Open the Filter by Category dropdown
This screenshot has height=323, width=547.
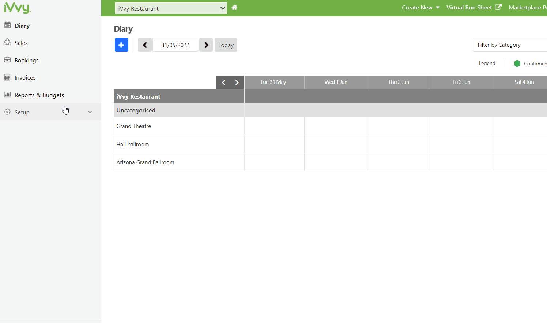pyautogui.click(x=510, y=45)
